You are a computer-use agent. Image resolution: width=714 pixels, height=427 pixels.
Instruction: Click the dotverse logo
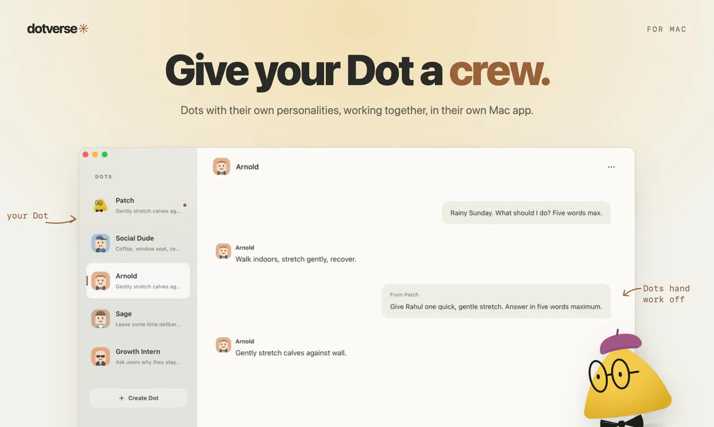[x=57, y=29]
